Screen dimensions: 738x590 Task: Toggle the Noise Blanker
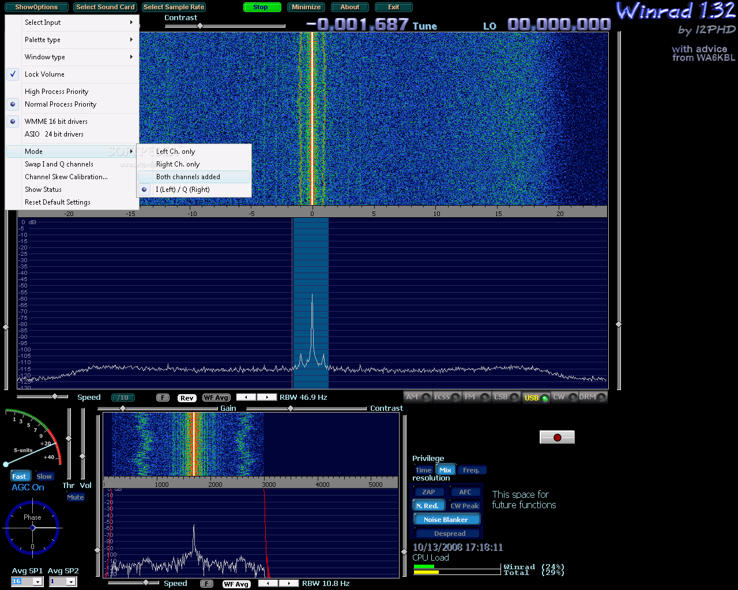pos(446,520)
